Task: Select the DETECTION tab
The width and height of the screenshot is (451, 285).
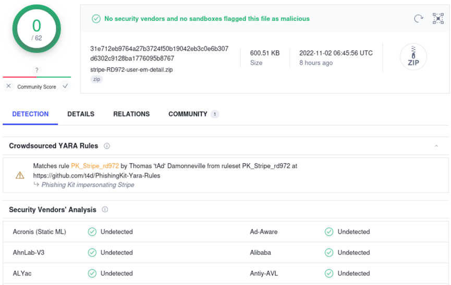Action: click(30, 114)
